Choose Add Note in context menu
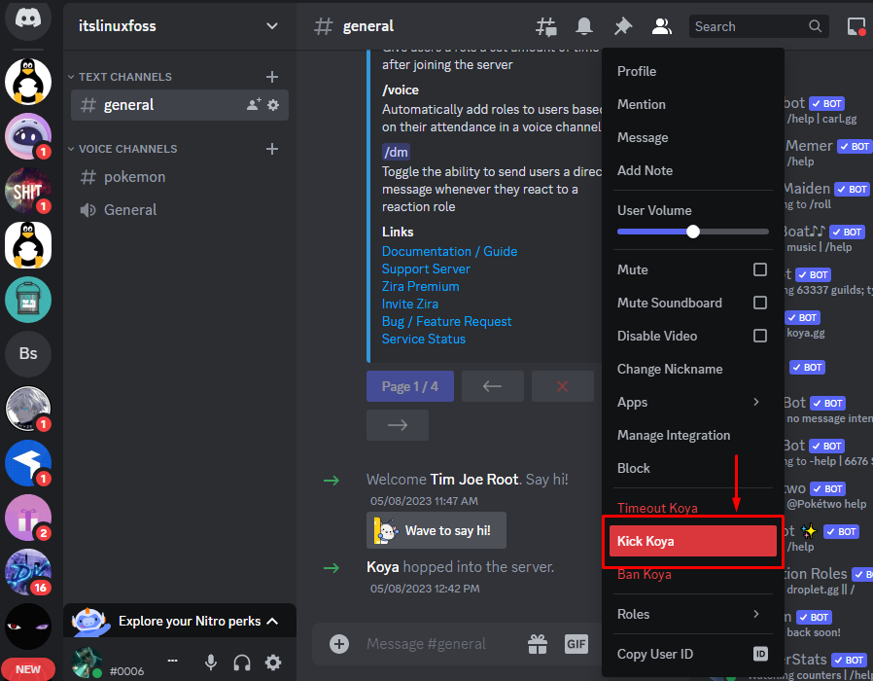873x681 pixels. (692, 170)
